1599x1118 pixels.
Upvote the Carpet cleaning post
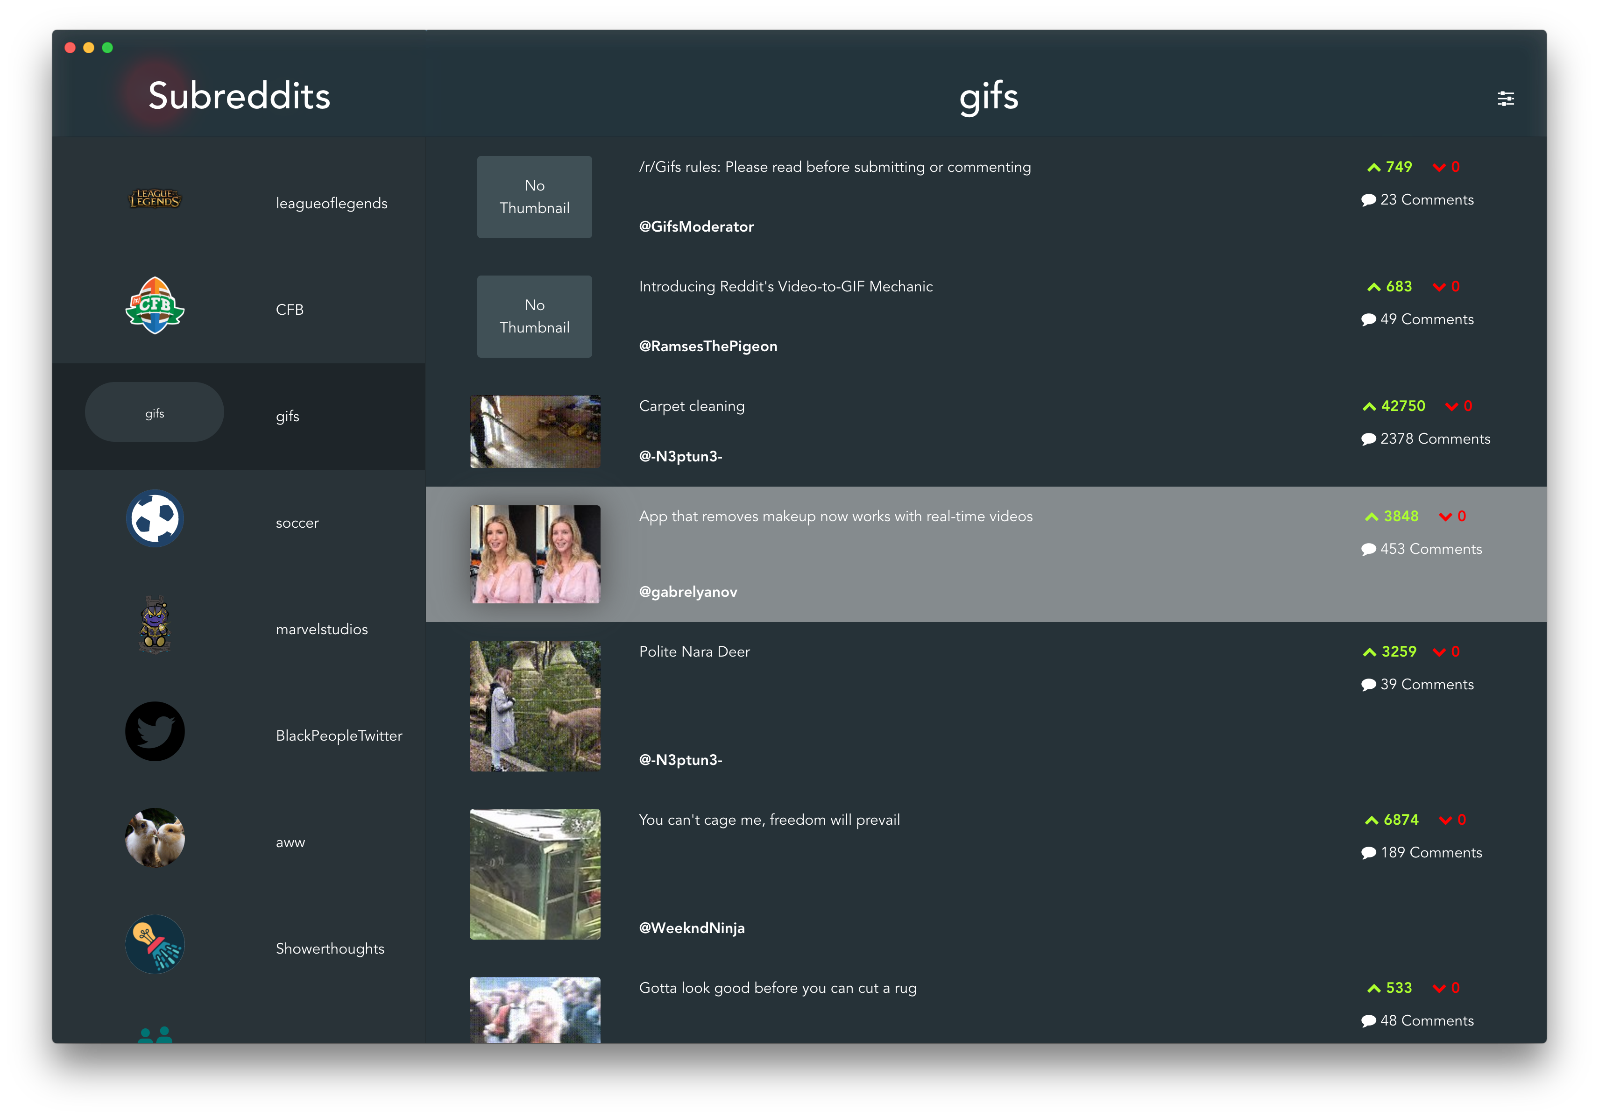[x=1369, y=405]
